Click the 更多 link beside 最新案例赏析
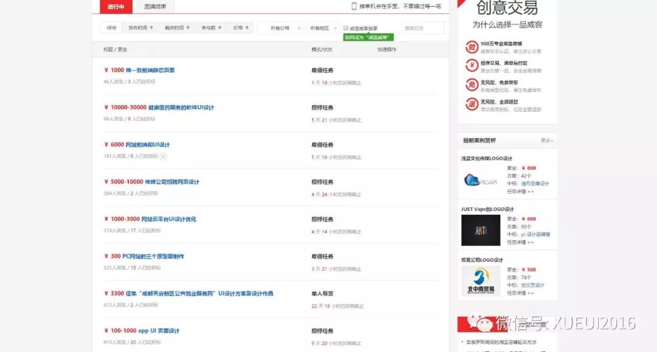657x352 pixels. (x=546, y=140)
